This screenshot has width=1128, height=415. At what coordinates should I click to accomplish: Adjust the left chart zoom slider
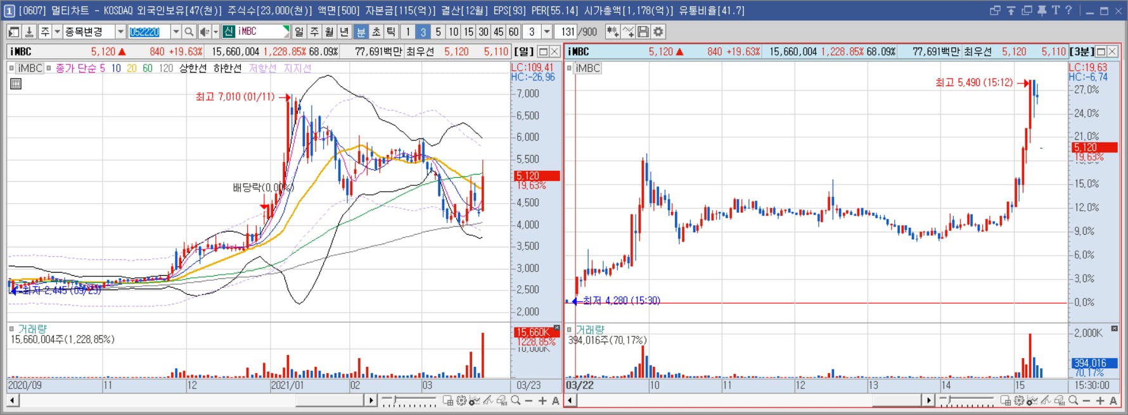coord(409,400)
